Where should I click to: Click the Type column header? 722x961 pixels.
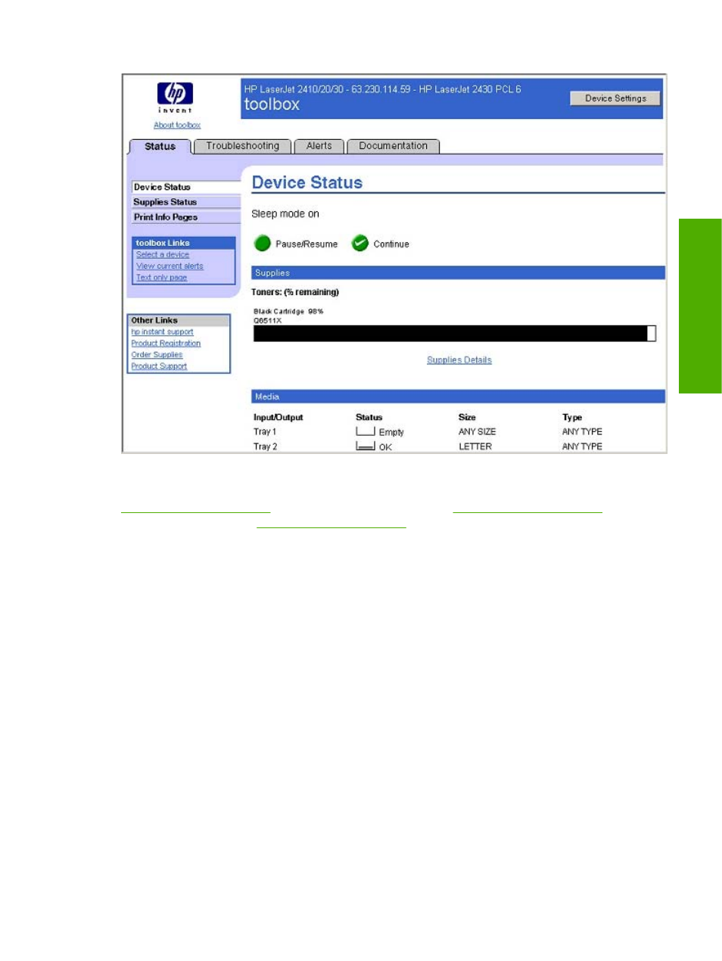click(x=572, y=417)
